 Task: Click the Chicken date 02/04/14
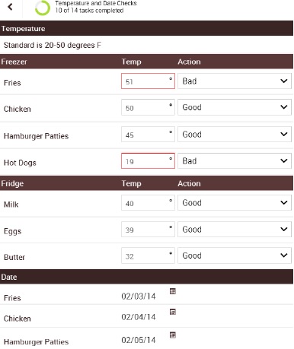(x=139, y=317)
